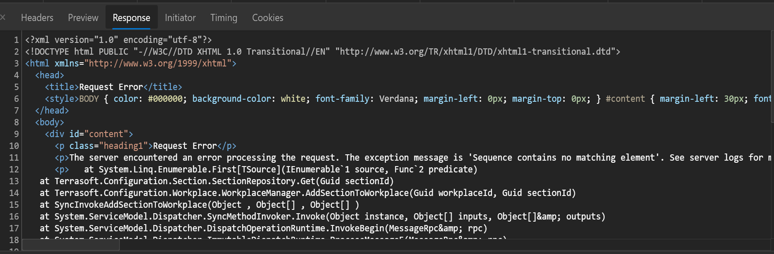Click the closing /head tag

tap(52, 111)
